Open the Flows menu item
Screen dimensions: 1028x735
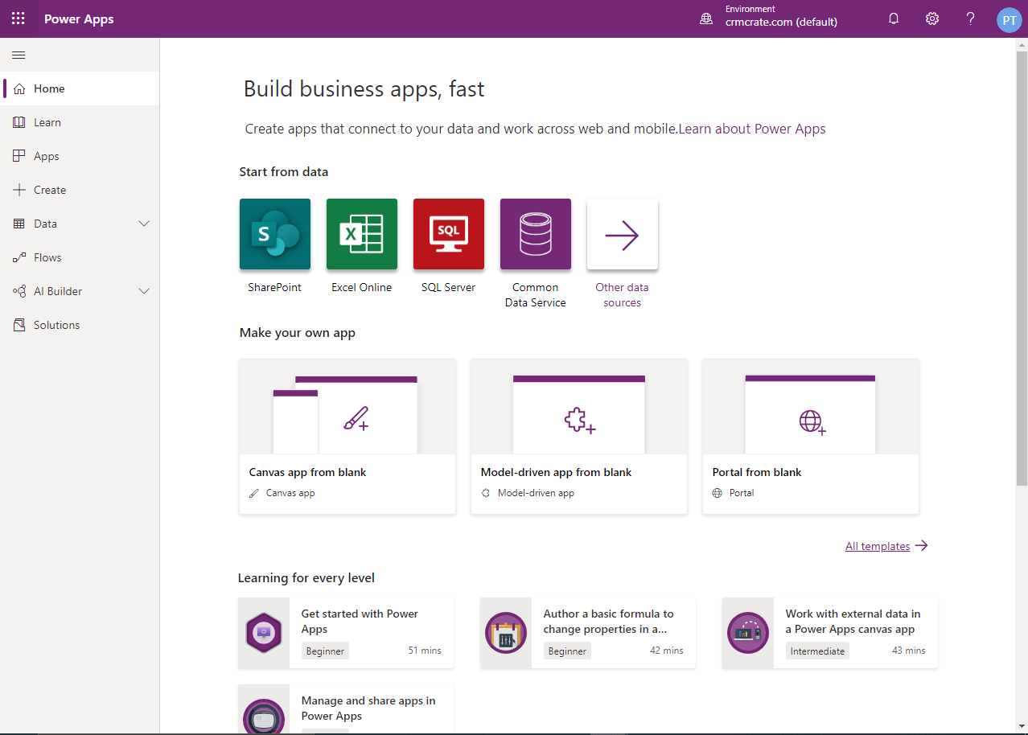tap(80, 257)
